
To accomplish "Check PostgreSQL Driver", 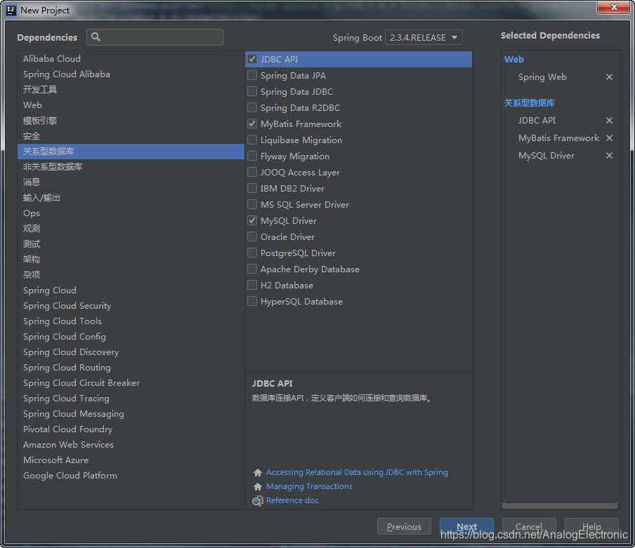I will click(x=252, y=253).
